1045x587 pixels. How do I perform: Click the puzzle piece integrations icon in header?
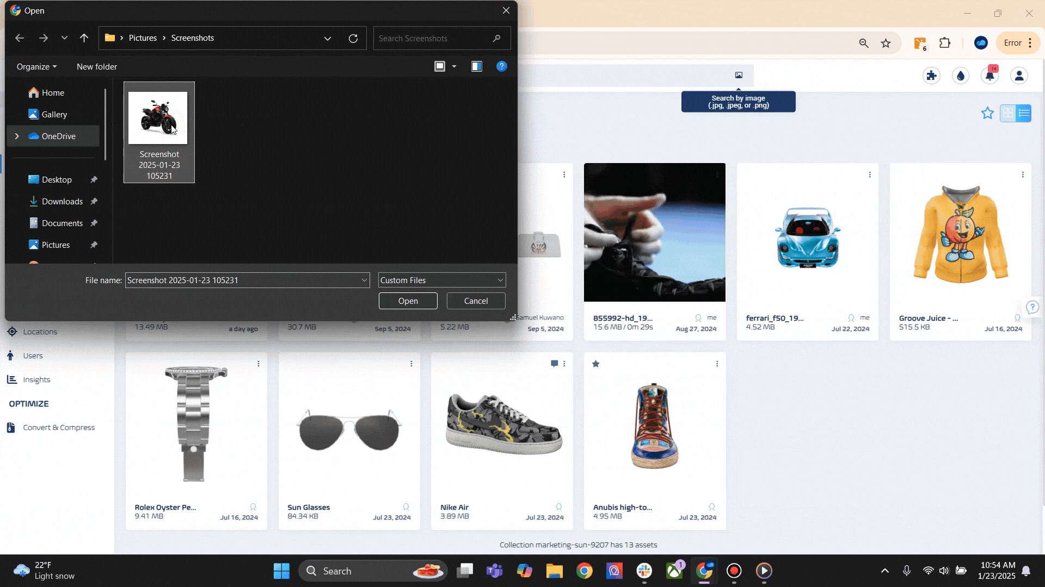931,76
